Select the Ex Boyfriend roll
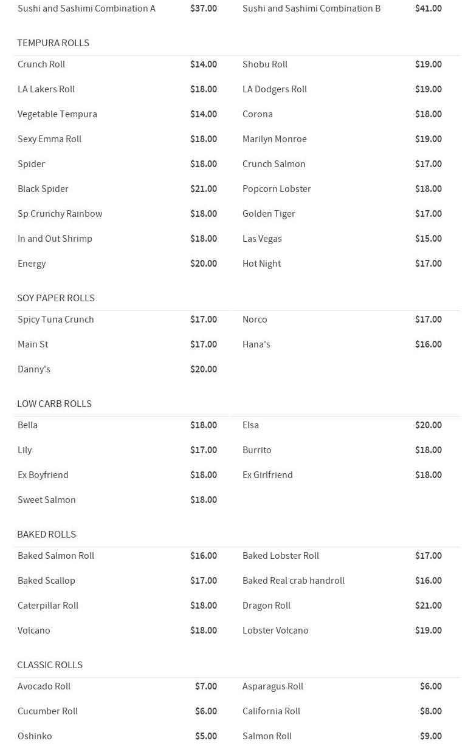The height and width of the screenshot is (752, 468). [43, 475]
